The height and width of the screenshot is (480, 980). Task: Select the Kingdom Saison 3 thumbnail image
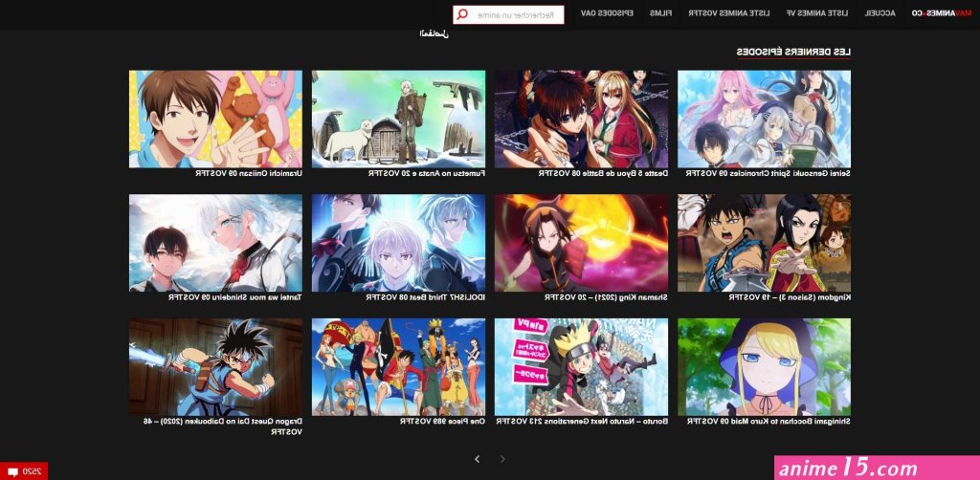click(764, 243)
